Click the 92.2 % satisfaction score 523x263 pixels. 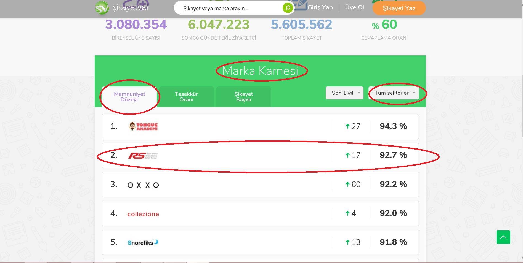pos(393,184)
